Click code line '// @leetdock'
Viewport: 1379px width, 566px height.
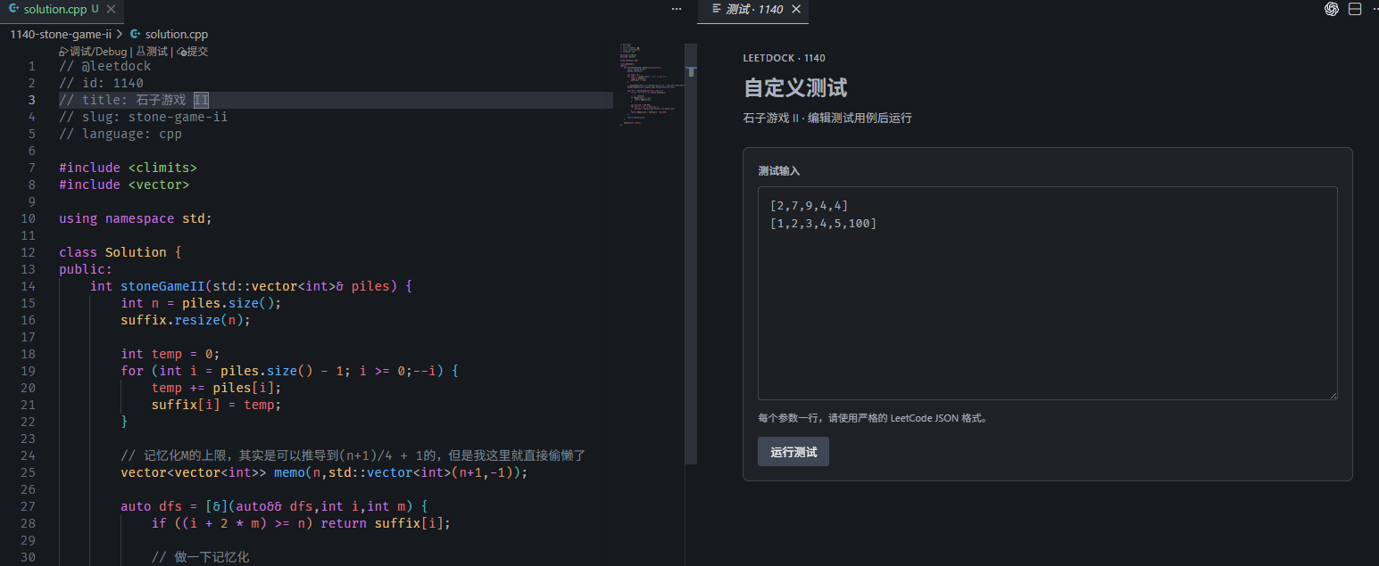point(105,66)
